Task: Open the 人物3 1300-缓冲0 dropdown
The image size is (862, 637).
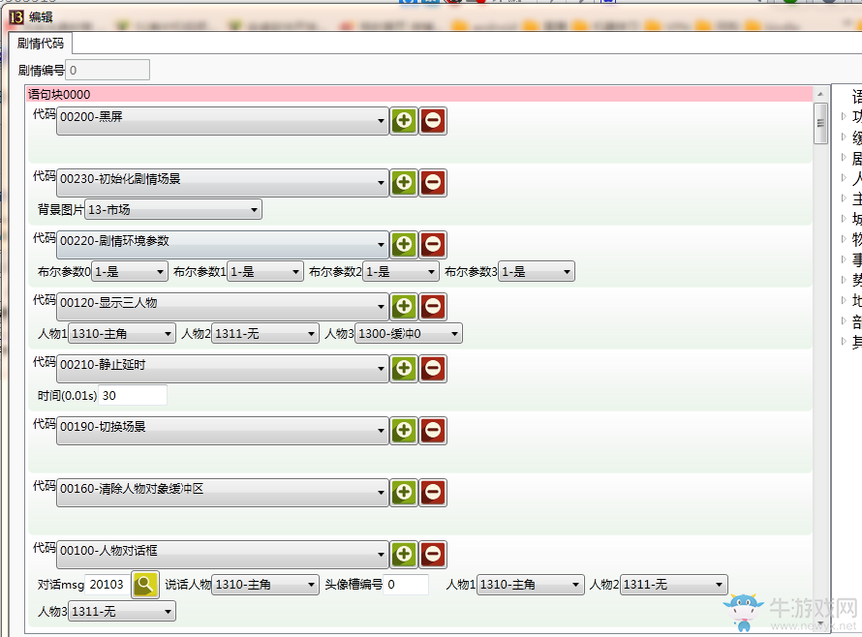Action: tap(408, 334)
